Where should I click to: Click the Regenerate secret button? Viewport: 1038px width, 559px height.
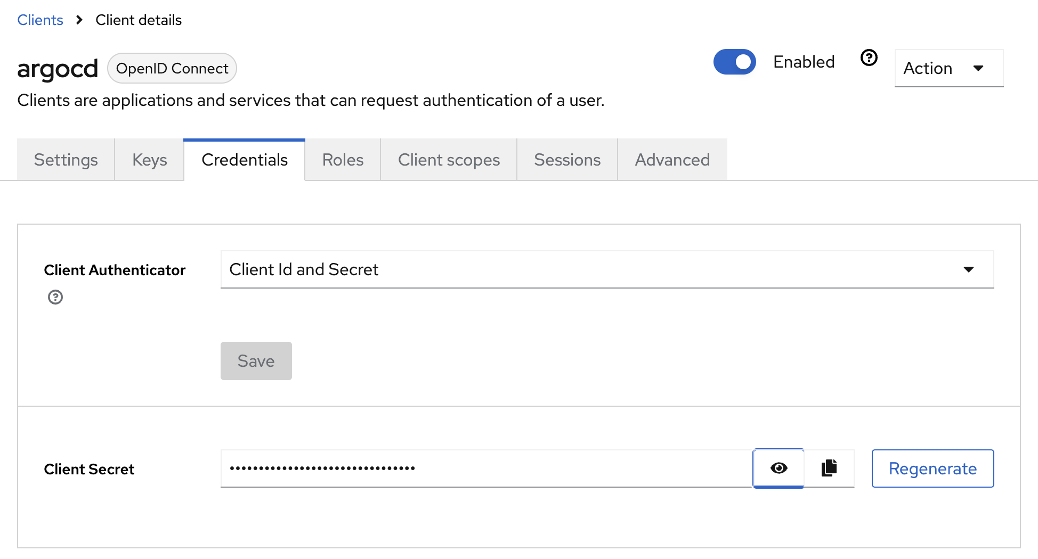click(x=932, y=468)
